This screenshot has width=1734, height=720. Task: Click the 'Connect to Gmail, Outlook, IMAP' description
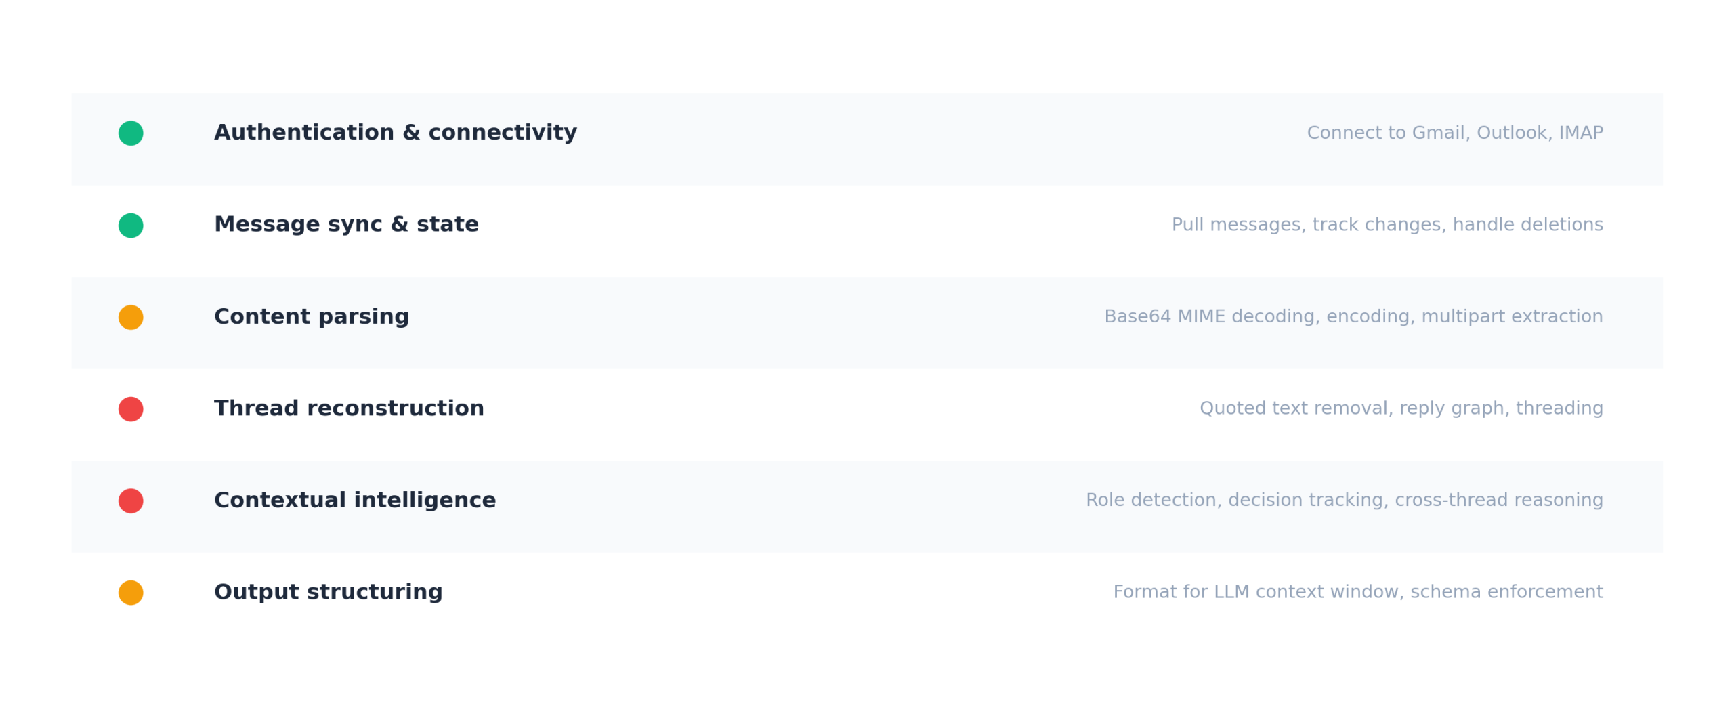coord(1454,133)
